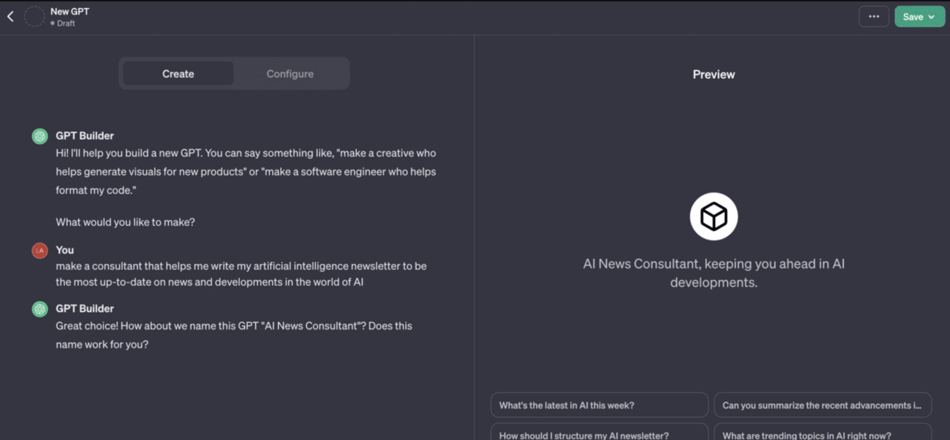Expand the Save dropdown button
This screenshot has width=950, height=440.
tap(919, 16)
